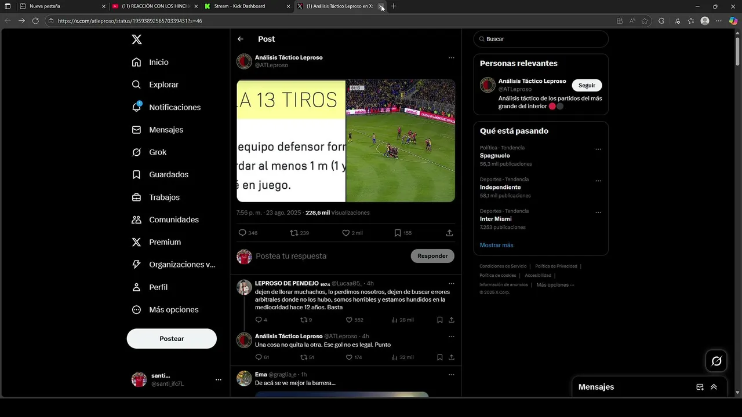Reply to the comment with 61 replies

[x=262, y=357]
